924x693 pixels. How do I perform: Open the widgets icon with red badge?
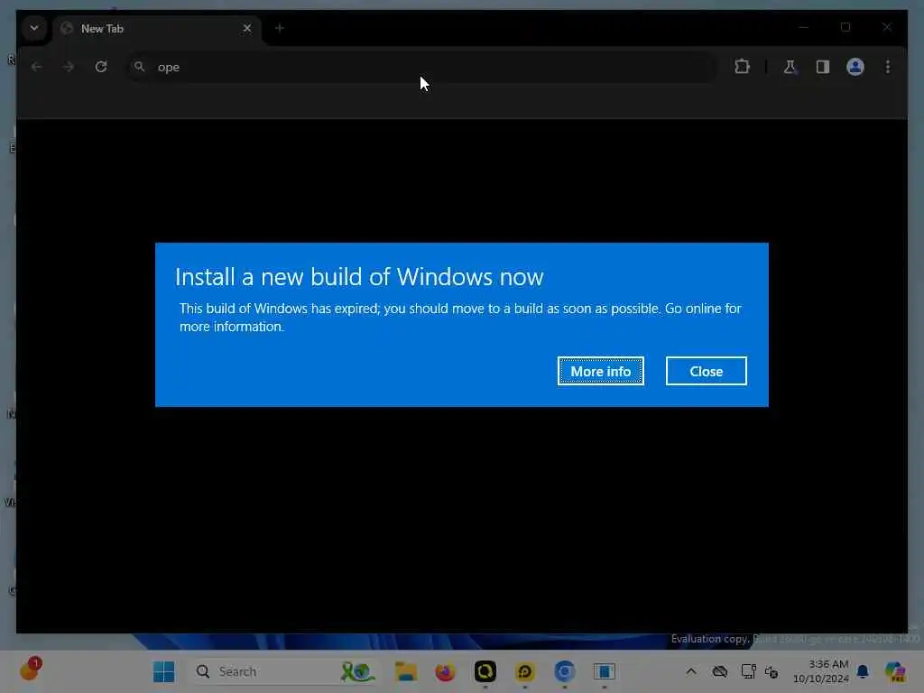tap(30, 670)
